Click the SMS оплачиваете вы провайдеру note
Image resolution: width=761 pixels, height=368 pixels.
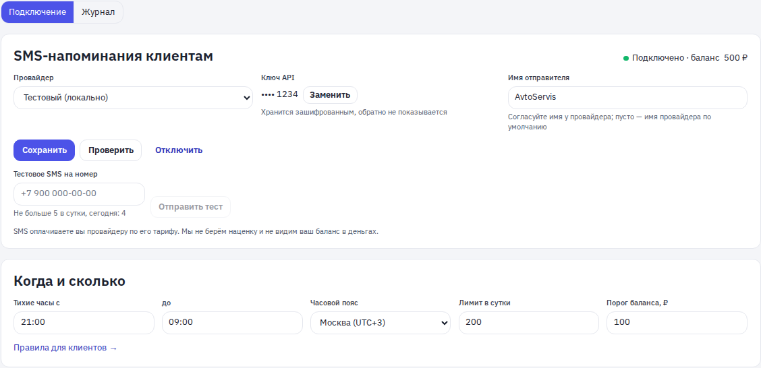[196, 232]
